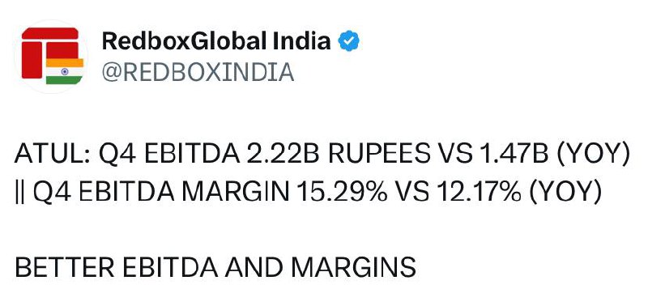Click the || separator on second line

coord(18,193)
